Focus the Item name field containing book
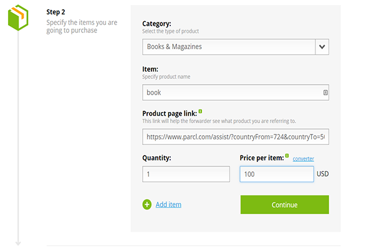Viewport: 374px width, 249px height. [x=231, y=93]
